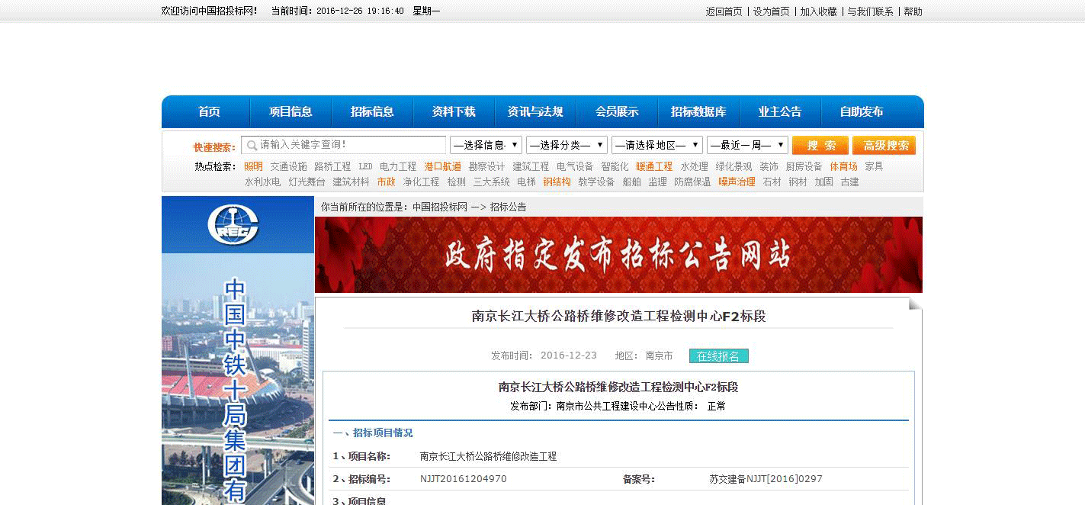Open the 帮助 link
The width and height of the screenshot is (1085, 505).
913,11
